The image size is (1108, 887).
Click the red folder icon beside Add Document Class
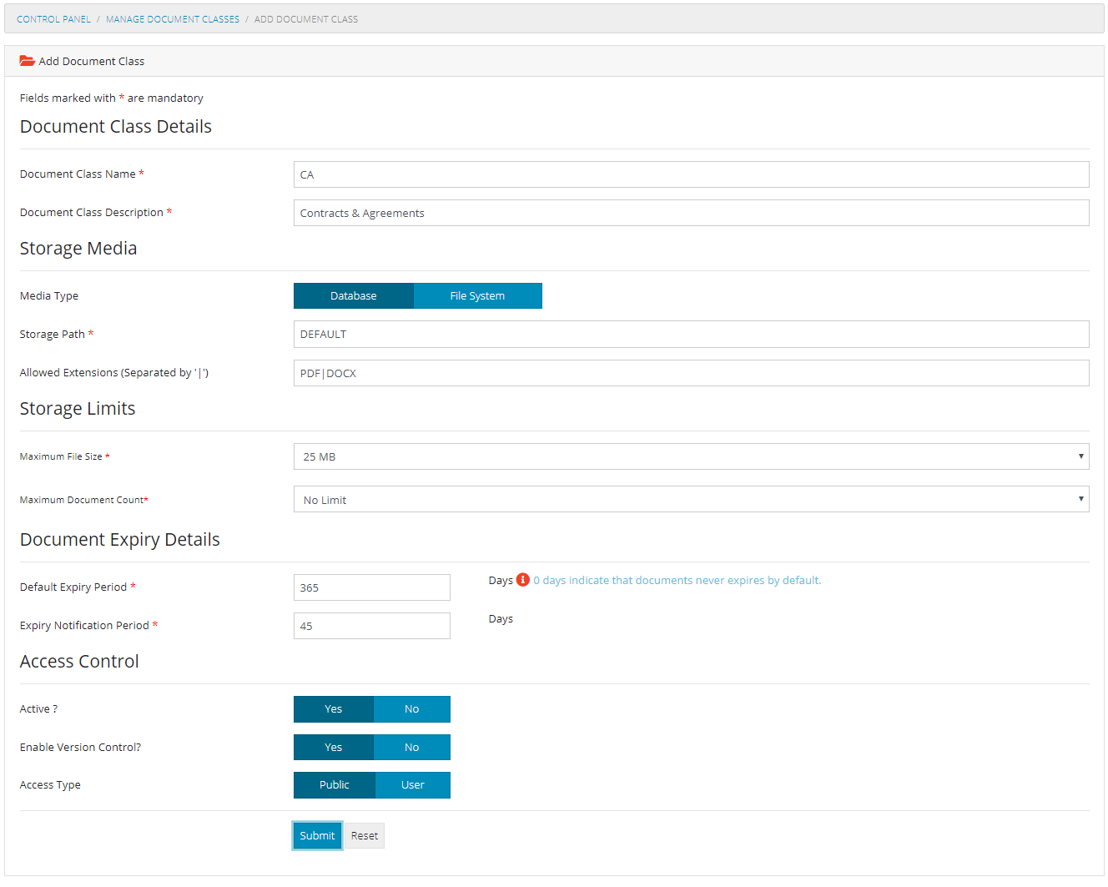27,60
